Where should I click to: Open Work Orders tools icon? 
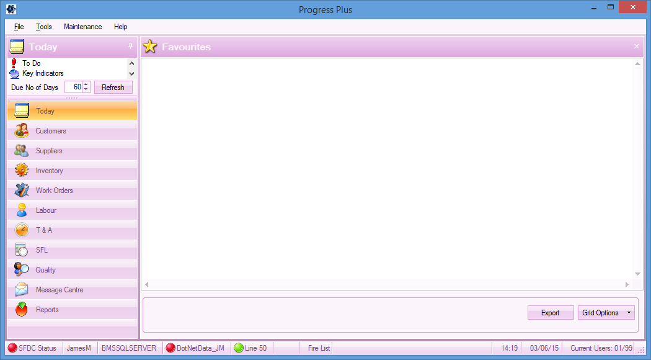[22, 191]
